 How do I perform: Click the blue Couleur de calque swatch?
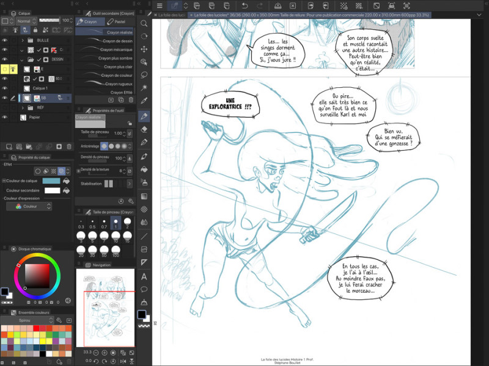point(52,181)
